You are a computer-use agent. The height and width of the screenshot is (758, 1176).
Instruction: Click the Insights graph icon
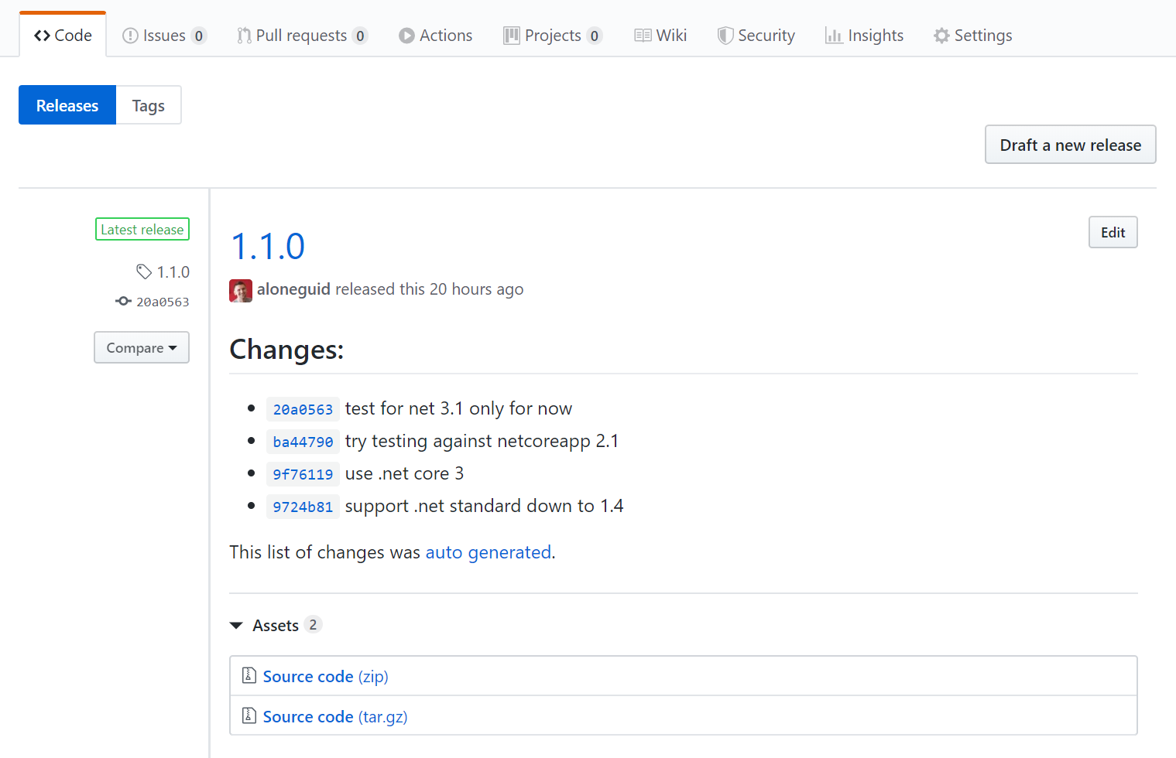point(834,36)
